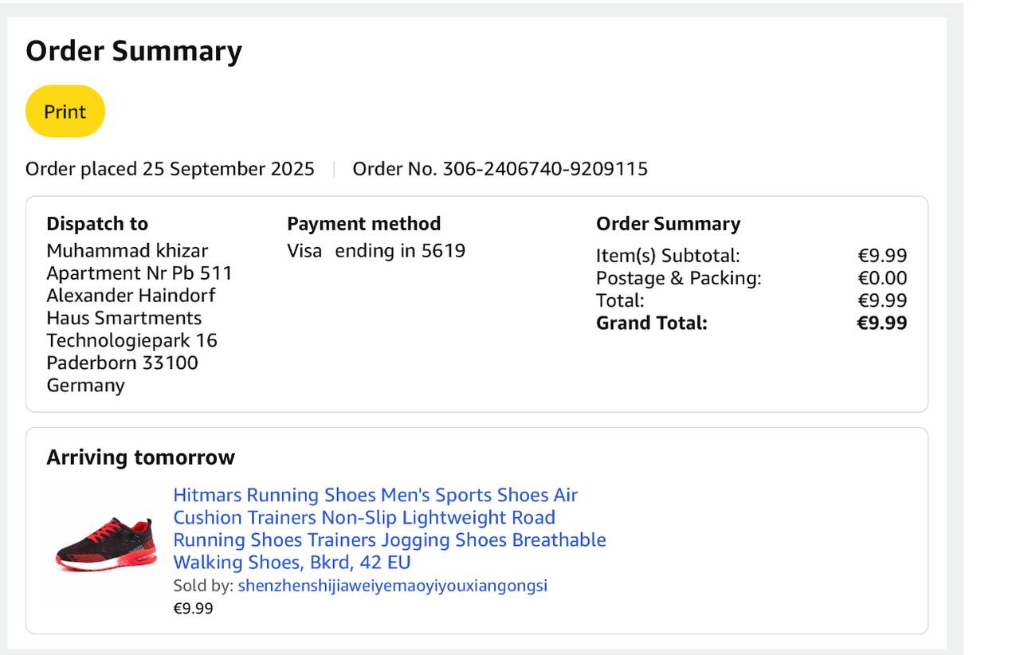Click Visa ending in 5619 text
The image size is (1020, 655).
coord(376,251)
